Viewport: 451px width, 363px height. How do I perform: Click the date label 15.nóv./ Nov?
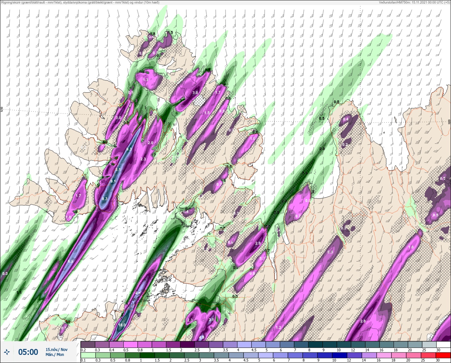tap(56, 349)
